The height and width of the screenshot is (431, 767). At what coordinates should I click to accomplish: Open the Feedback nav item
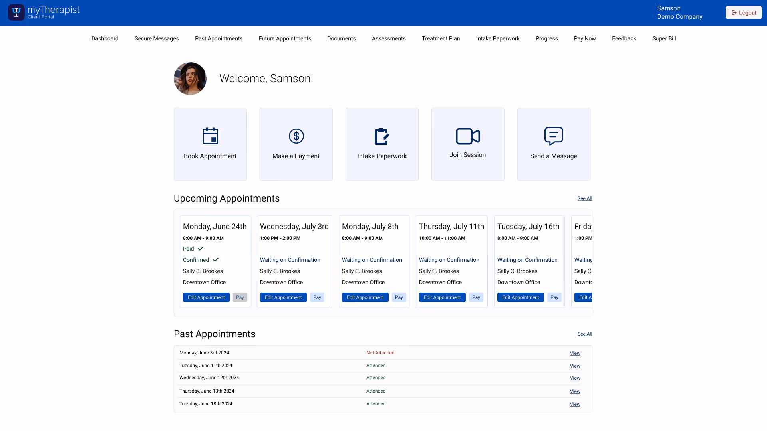(624, 38)
